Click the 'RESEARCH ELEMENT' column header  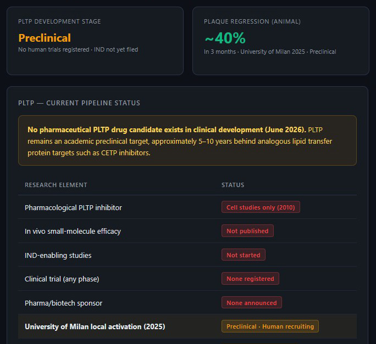coord(56,185)
